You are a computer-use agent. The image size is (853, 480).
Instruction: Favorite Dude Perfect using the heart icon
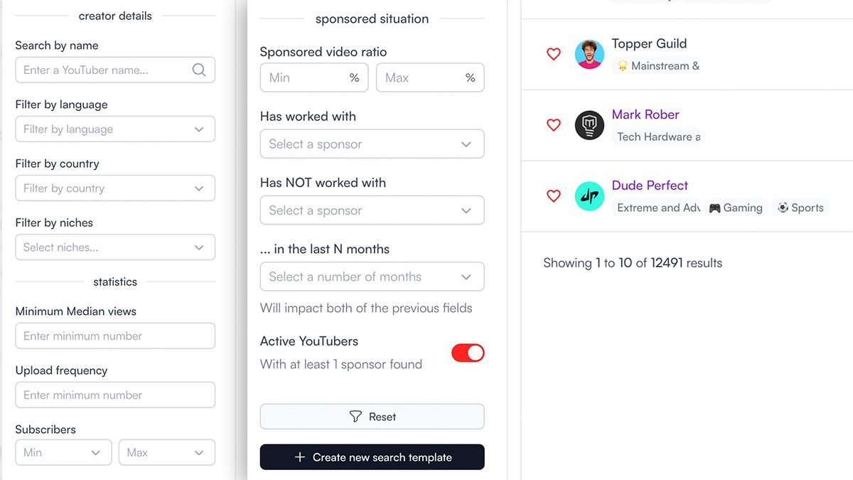[554, 196]
